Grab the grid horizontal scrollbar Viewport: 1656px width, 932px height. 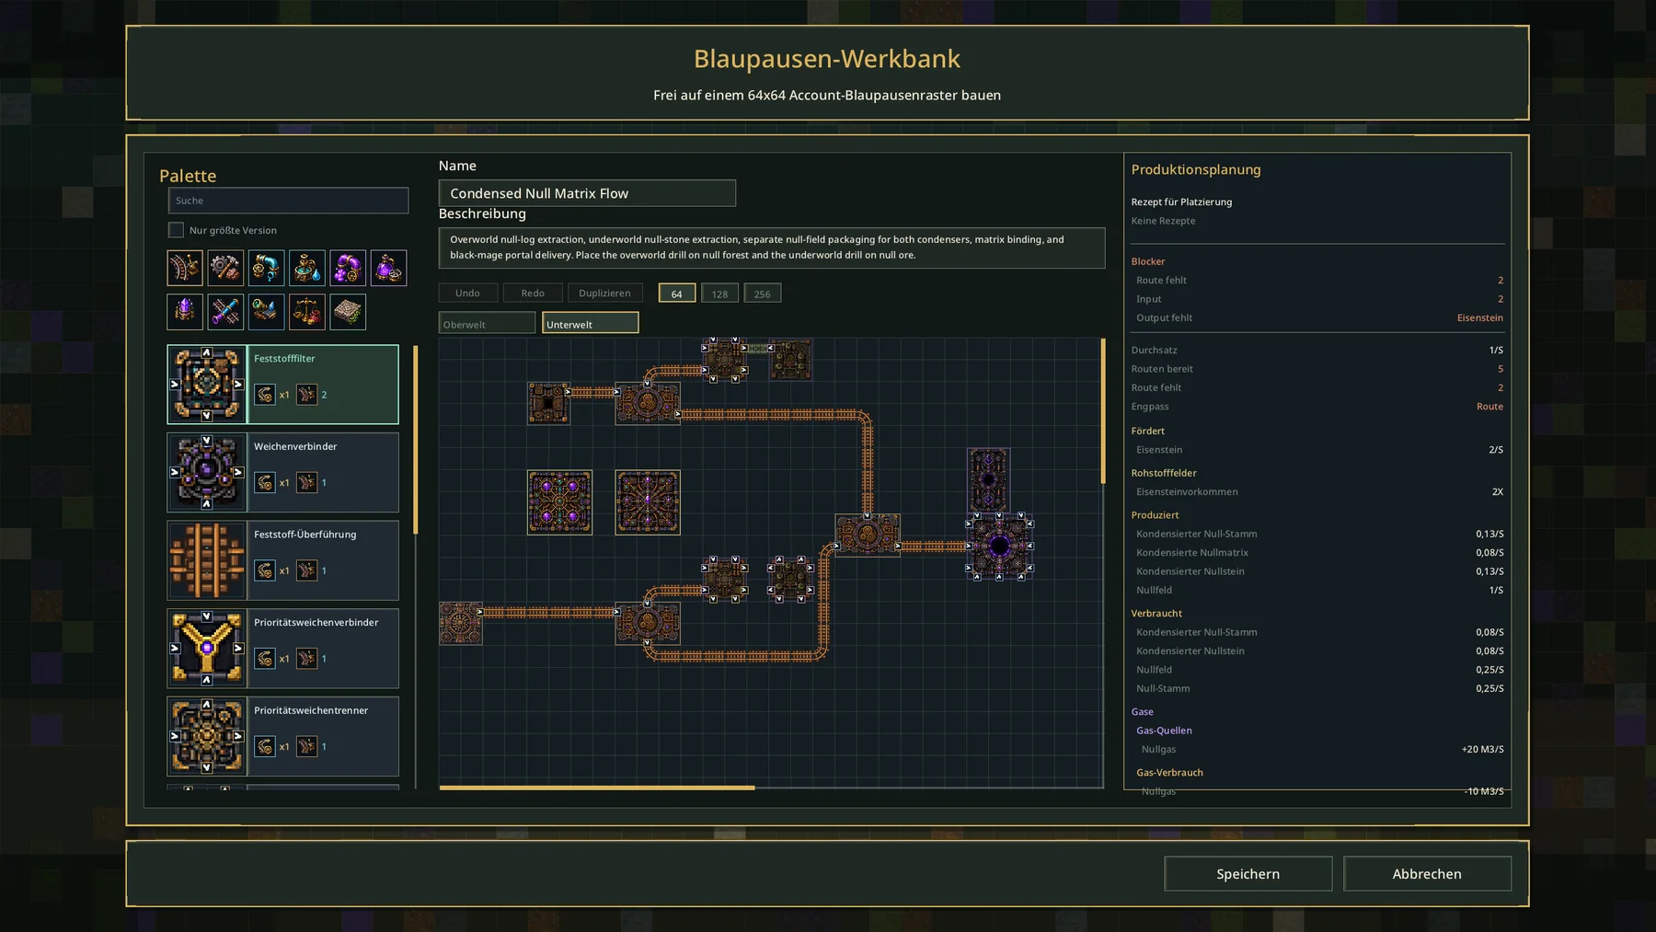click(597, 788)
